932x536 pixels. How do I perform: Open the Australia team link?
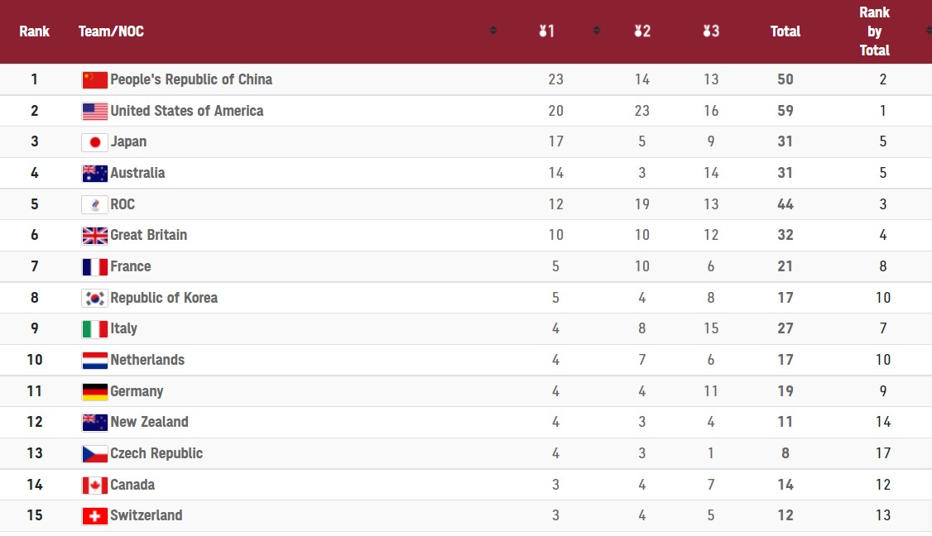(137, 173)
